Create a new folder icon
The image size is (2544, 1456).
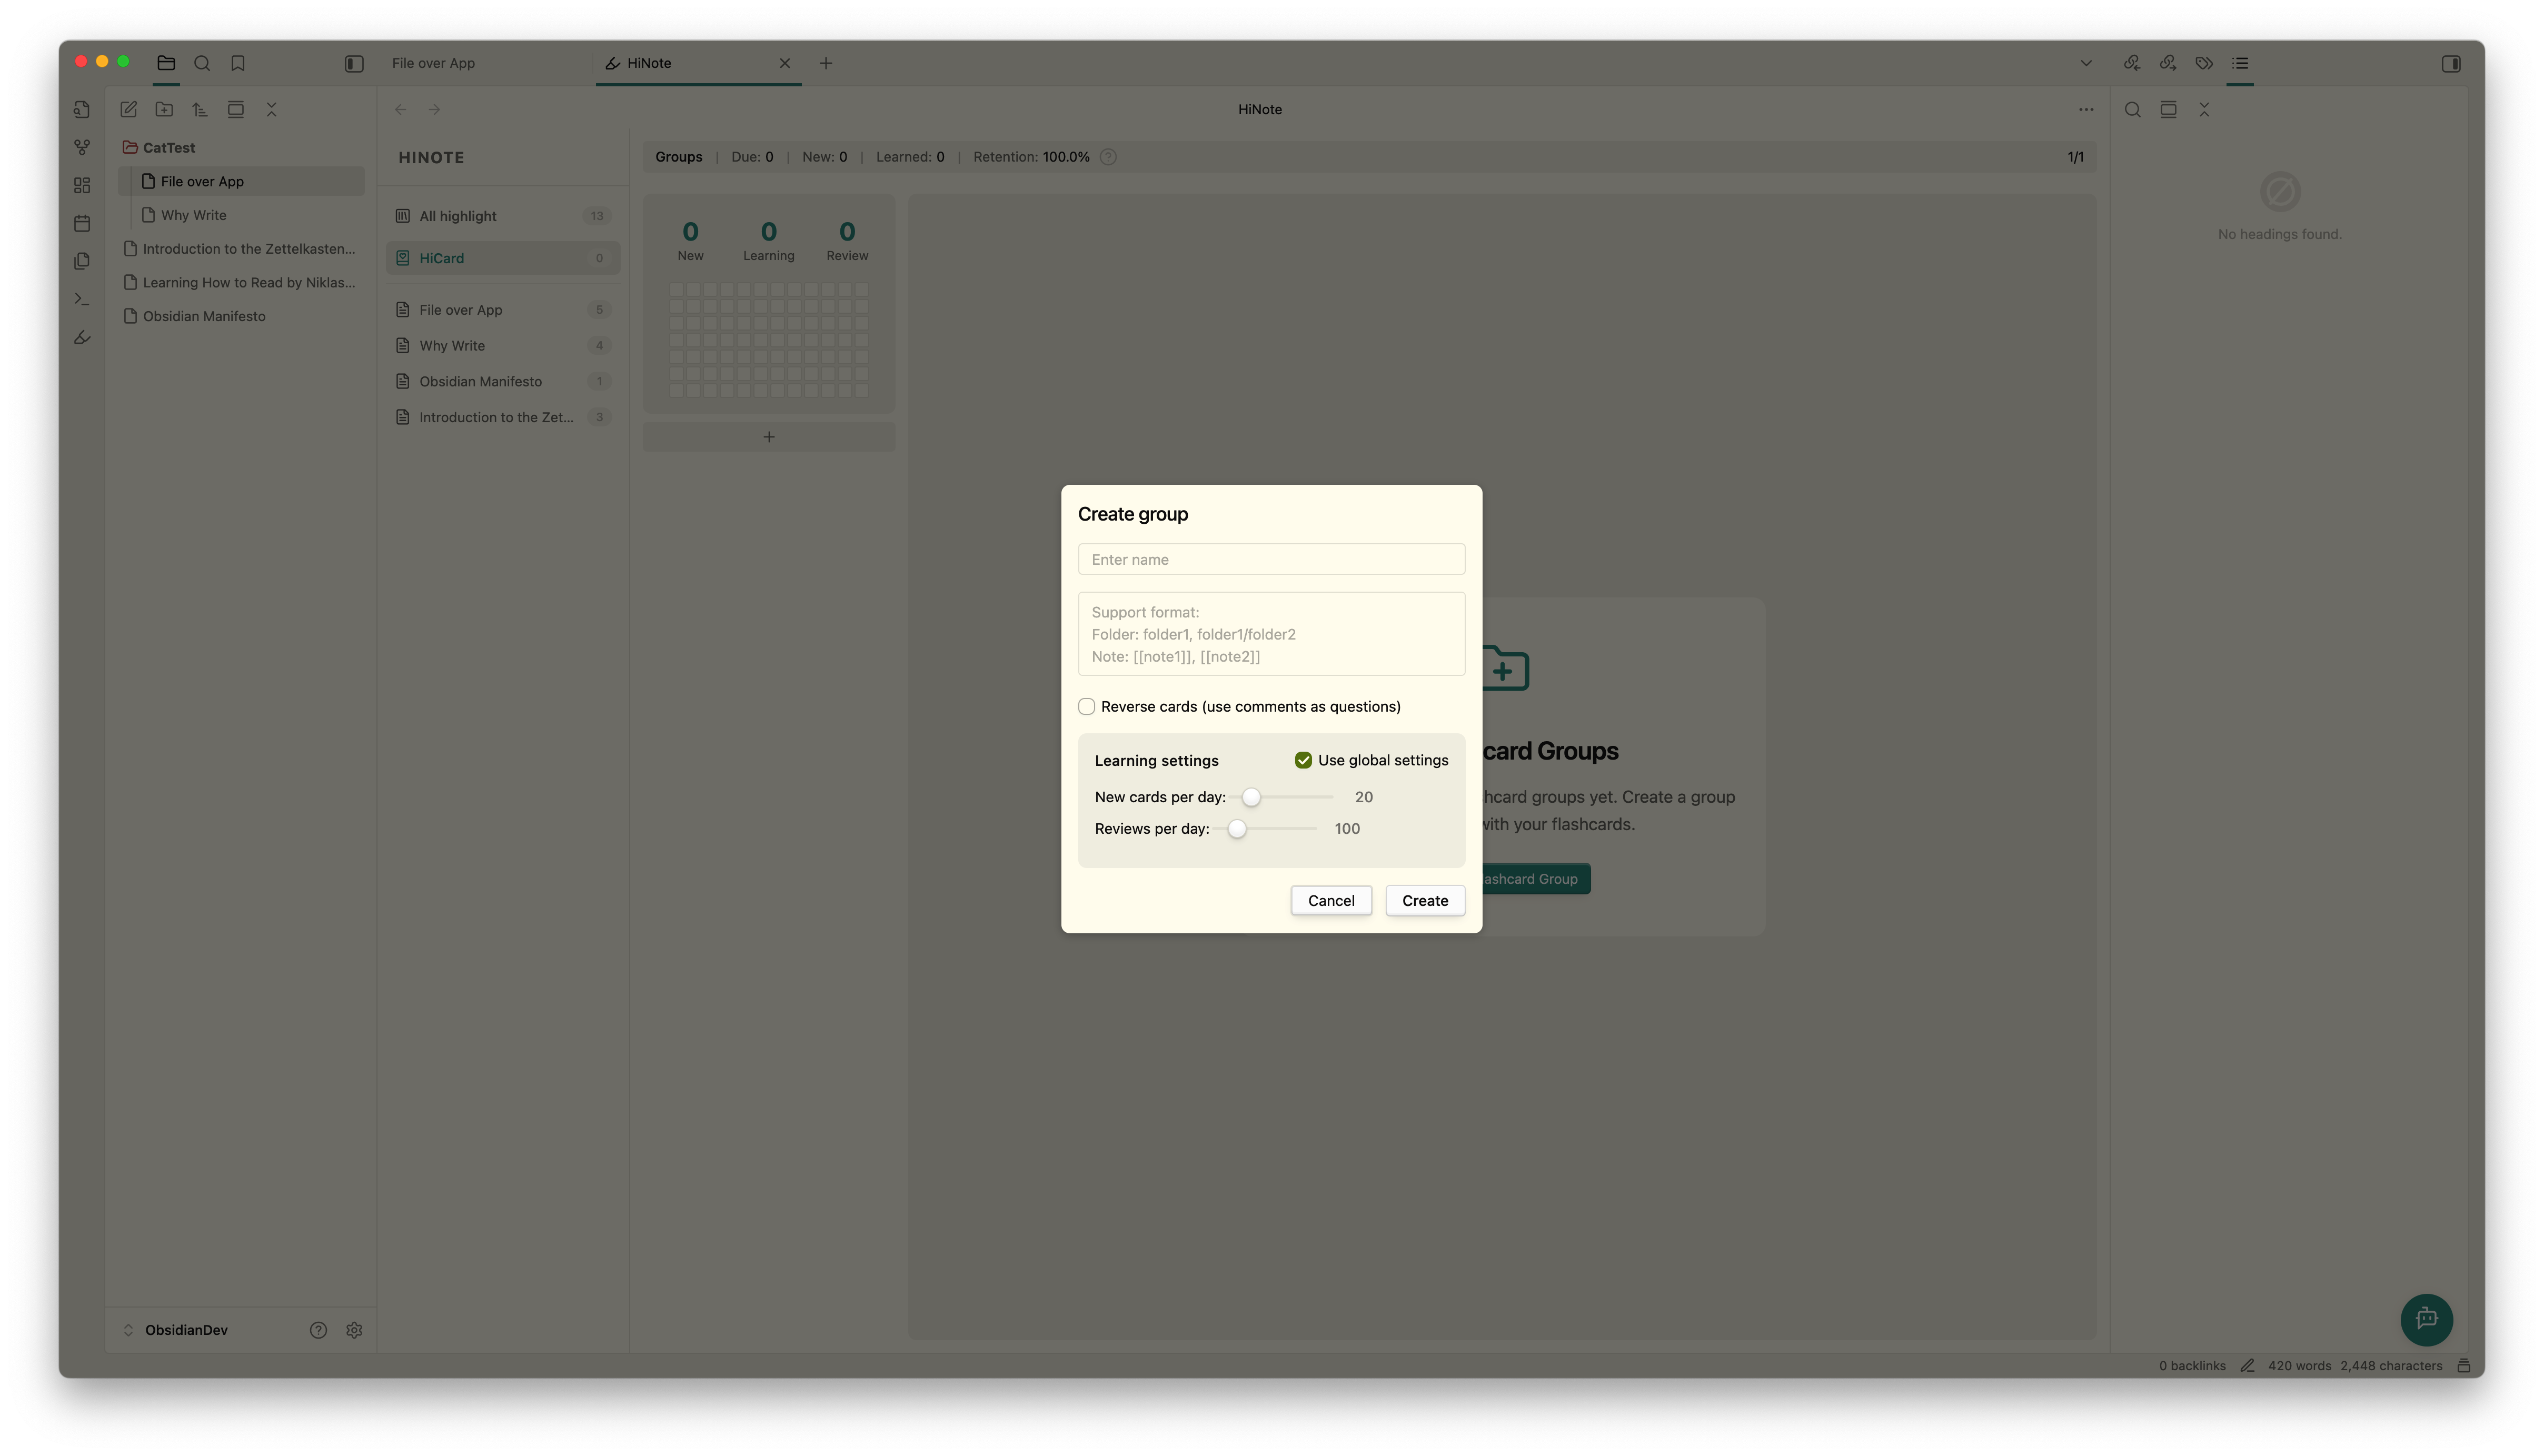164,109
